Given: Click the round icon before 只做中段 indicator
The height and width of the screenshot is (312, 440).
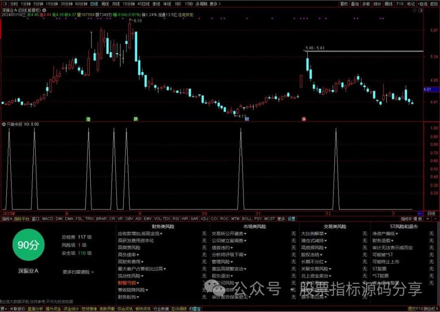Looking at the screenshot, I should 4,124.
